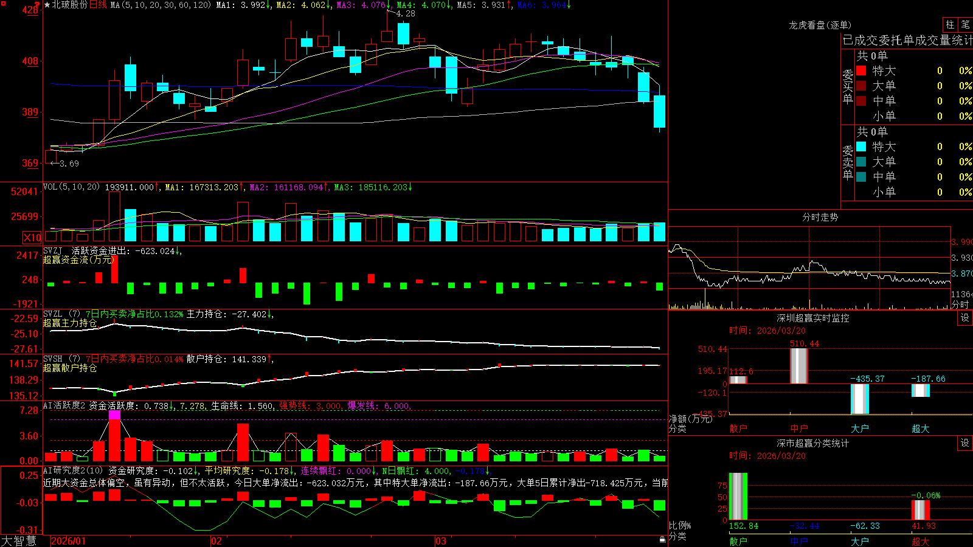Click 散户 category in 深圳超赢实时监控
This screenshot has width=973, height=547.
pyautogui.click(x=738, y=428)
